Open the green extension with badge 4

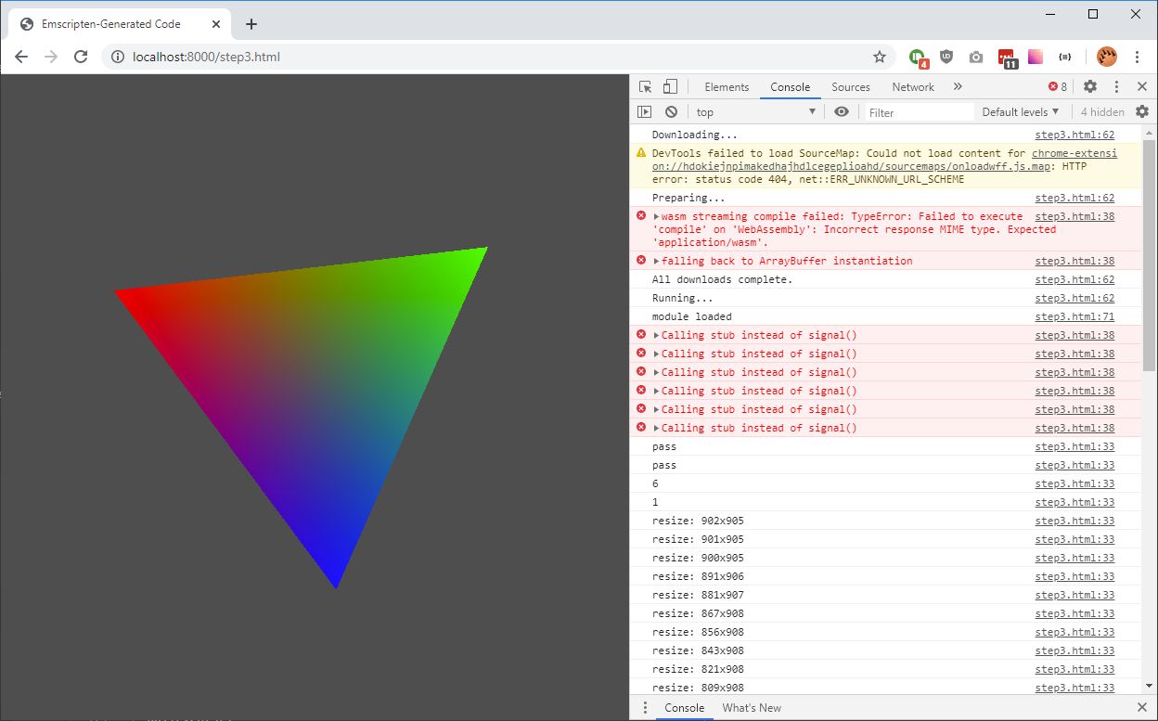(917, 57)
